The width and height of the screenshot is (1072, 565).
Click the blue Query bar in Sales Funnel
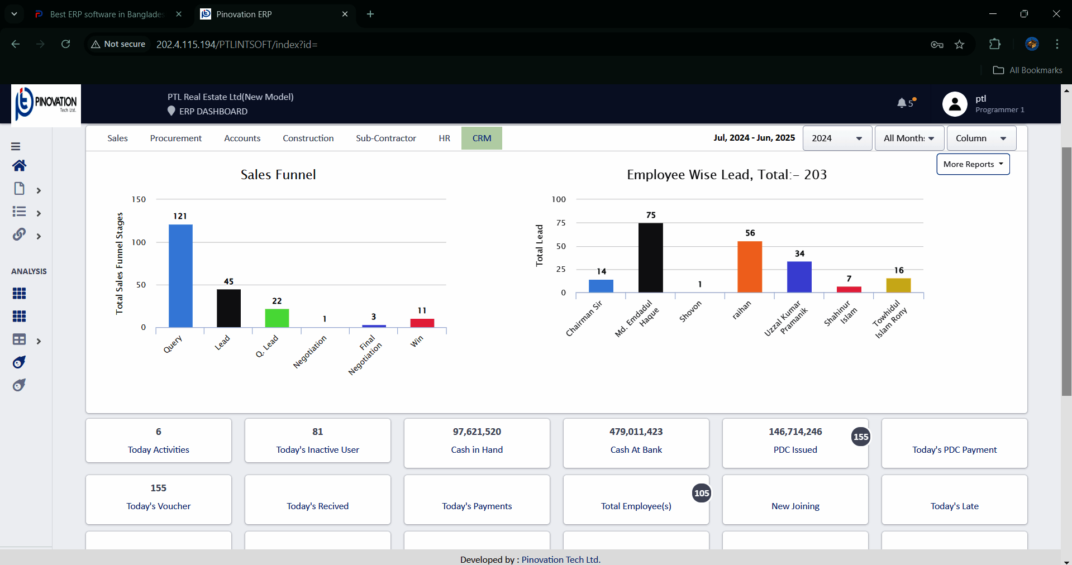coord(180,276)
